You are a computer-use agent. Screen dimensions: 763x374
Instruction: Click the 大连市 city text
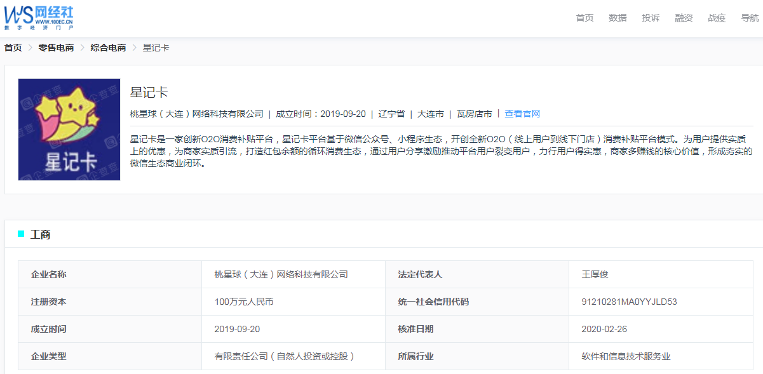[x=430, y=114]
